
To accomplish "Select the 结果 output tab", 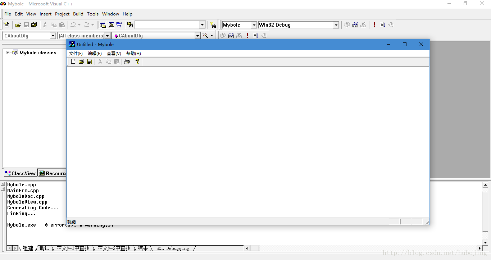I will coord(143,248).
